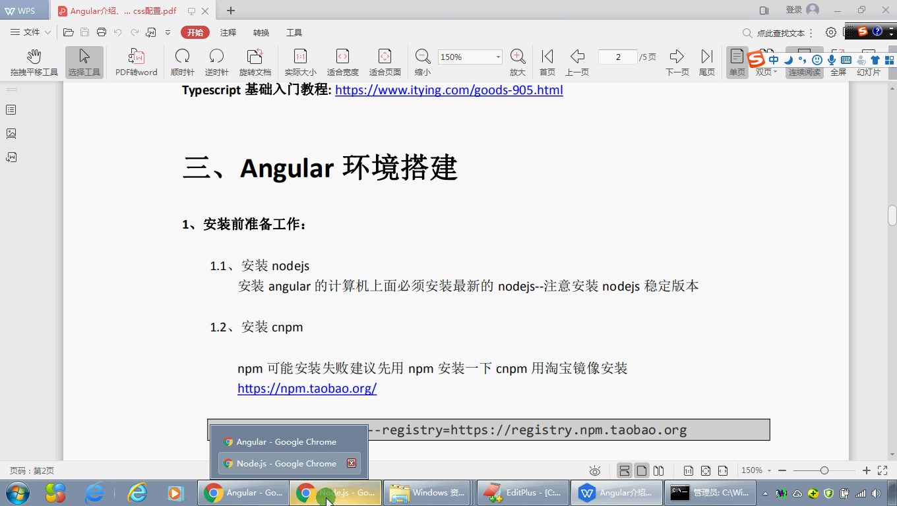Enter fullscreen from status bar icon

click(882, 470)
